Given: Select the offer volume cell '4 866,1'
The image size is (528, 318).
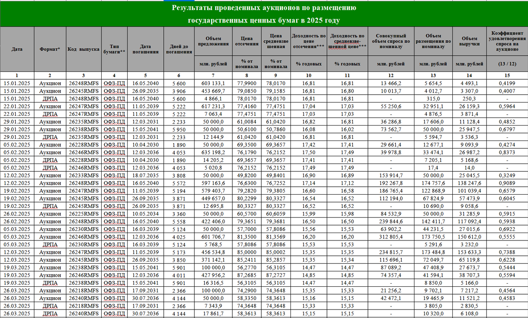Looking at the screenshot, I should [x=213, y=99].
